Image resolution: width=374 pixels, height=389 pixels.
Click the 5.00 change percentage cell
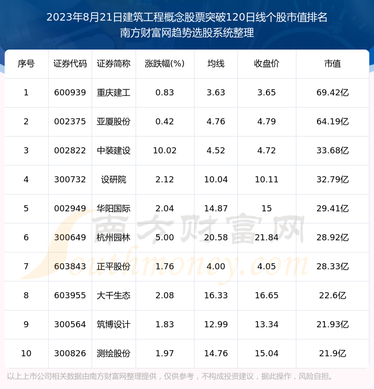point(165,238)
